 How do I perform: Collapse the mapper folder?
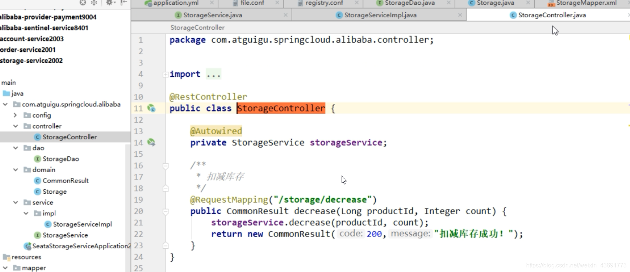tap(5, 268)
